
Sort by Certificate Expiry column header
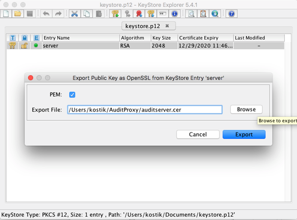205,38
